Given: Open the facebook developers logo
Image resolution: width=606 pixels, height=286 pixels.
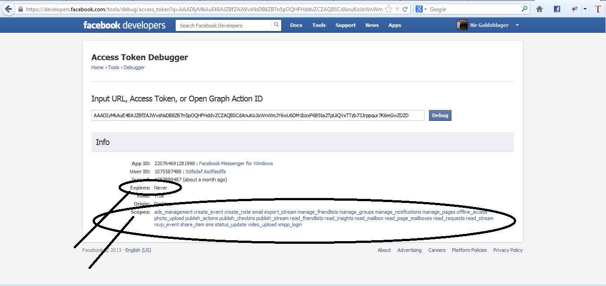Looking at the screenshot, I should [124, 25].
